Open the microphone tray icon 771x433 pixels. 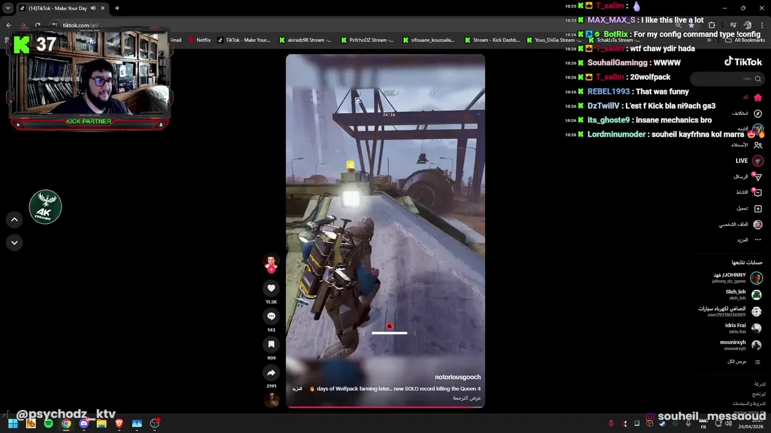tap(688, 423)
